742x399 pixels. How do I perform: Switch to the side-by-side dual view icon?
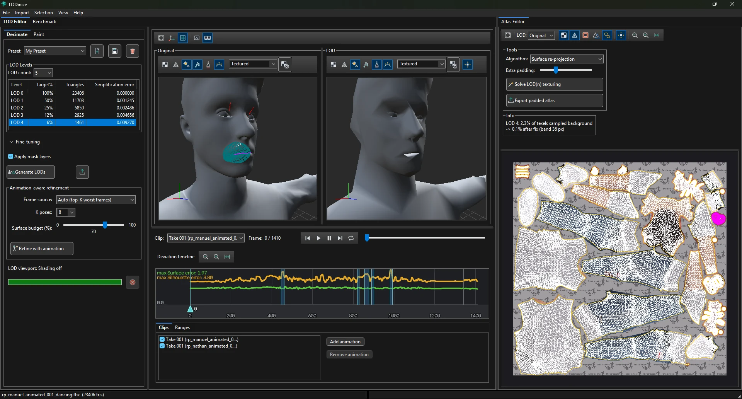pos(208,38)
